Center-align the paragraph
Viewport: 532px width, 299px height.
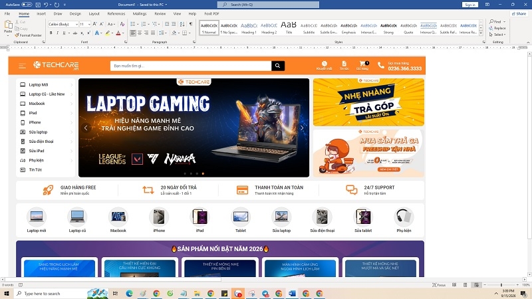tap(140, 33)
